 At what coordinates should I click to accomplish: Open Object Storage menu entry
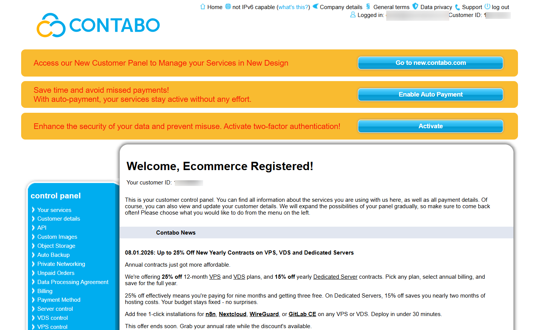tap(56, 246)
